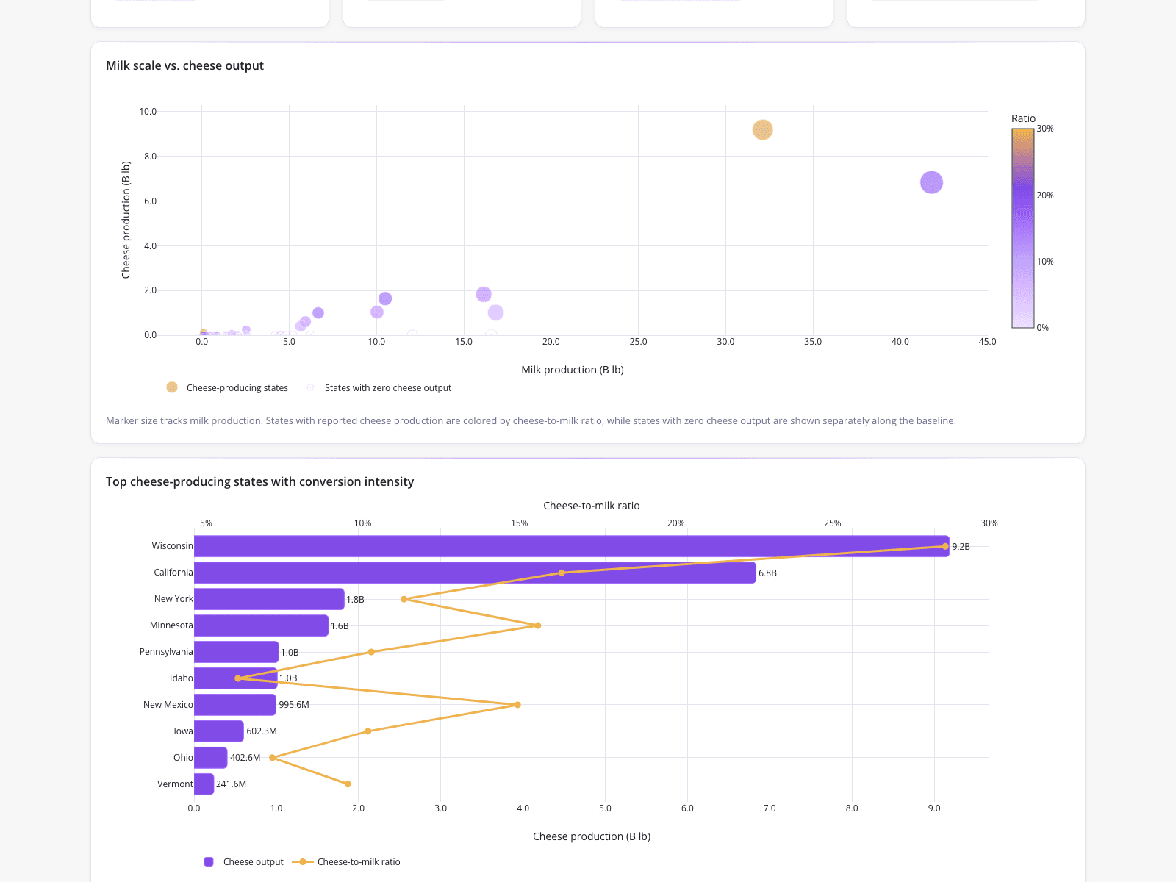
Task: Click Ohio's orange ratio line marker
Action: 272,758
